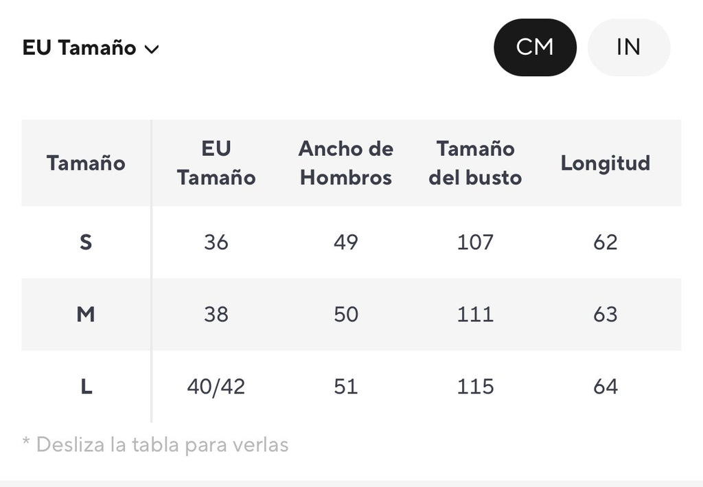The image size is (703, 487).
Task: Click the Longitud column header
Action: pyautogui.click(x=606, y=163)
